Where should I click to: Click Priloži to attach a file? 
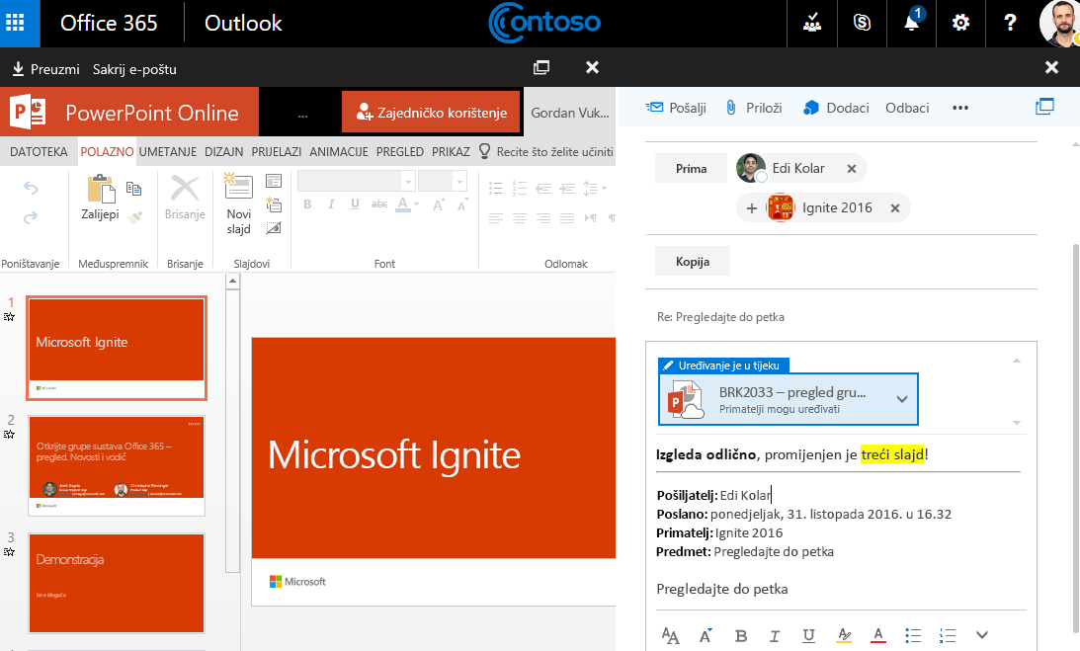754,108
